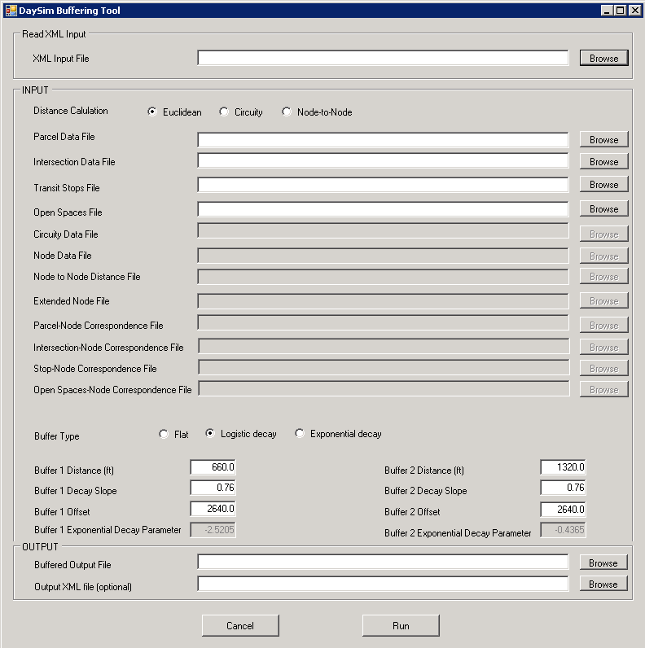Browse for the XML Input File
Viewport: 645px width, 648px height.
tap(603, 59)
